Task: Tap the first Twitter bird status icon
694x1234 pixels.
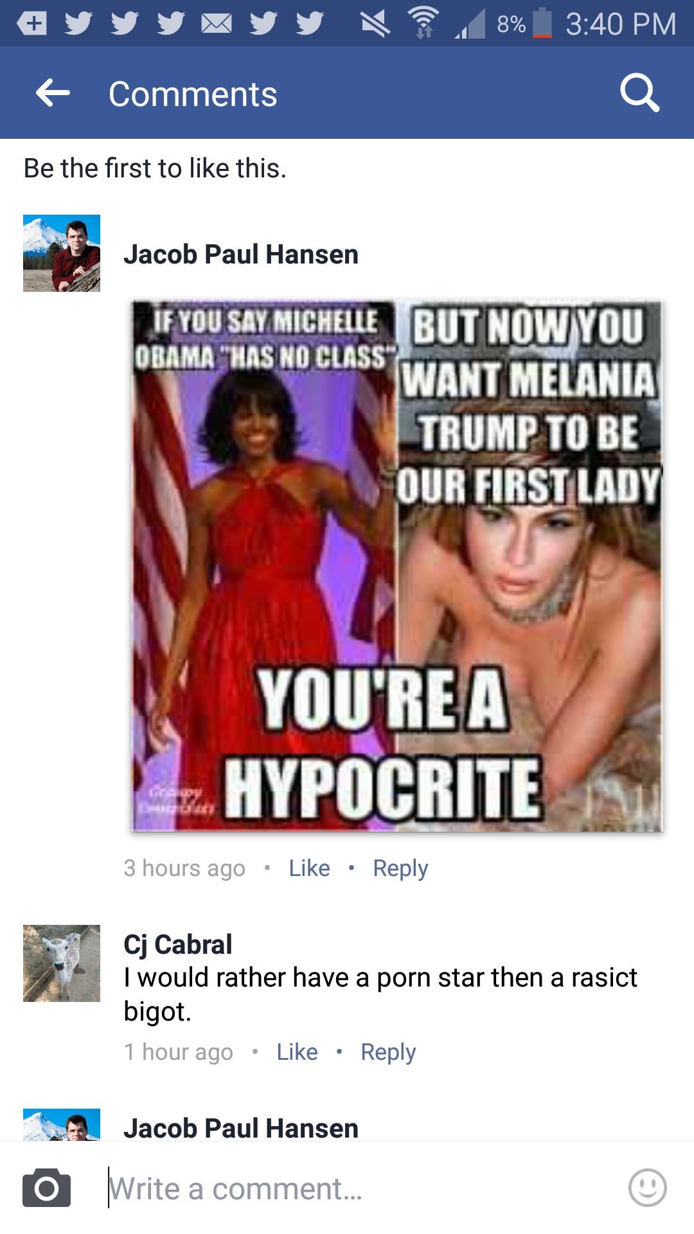Action: pyautogui.click(x=78, y=24)
